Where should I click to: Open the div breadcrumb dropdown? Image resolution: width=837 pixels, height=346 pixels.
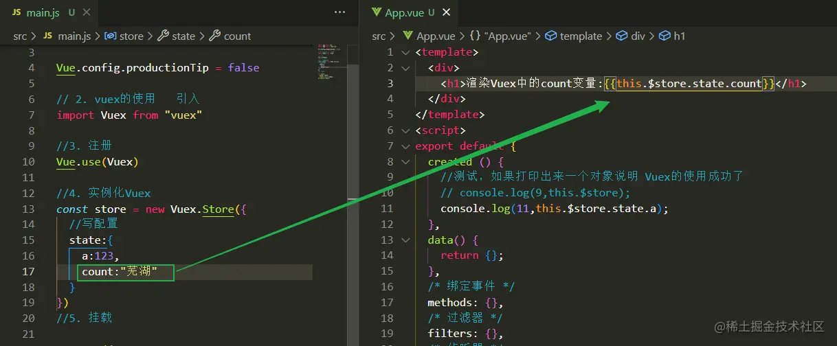click(638, 36)
